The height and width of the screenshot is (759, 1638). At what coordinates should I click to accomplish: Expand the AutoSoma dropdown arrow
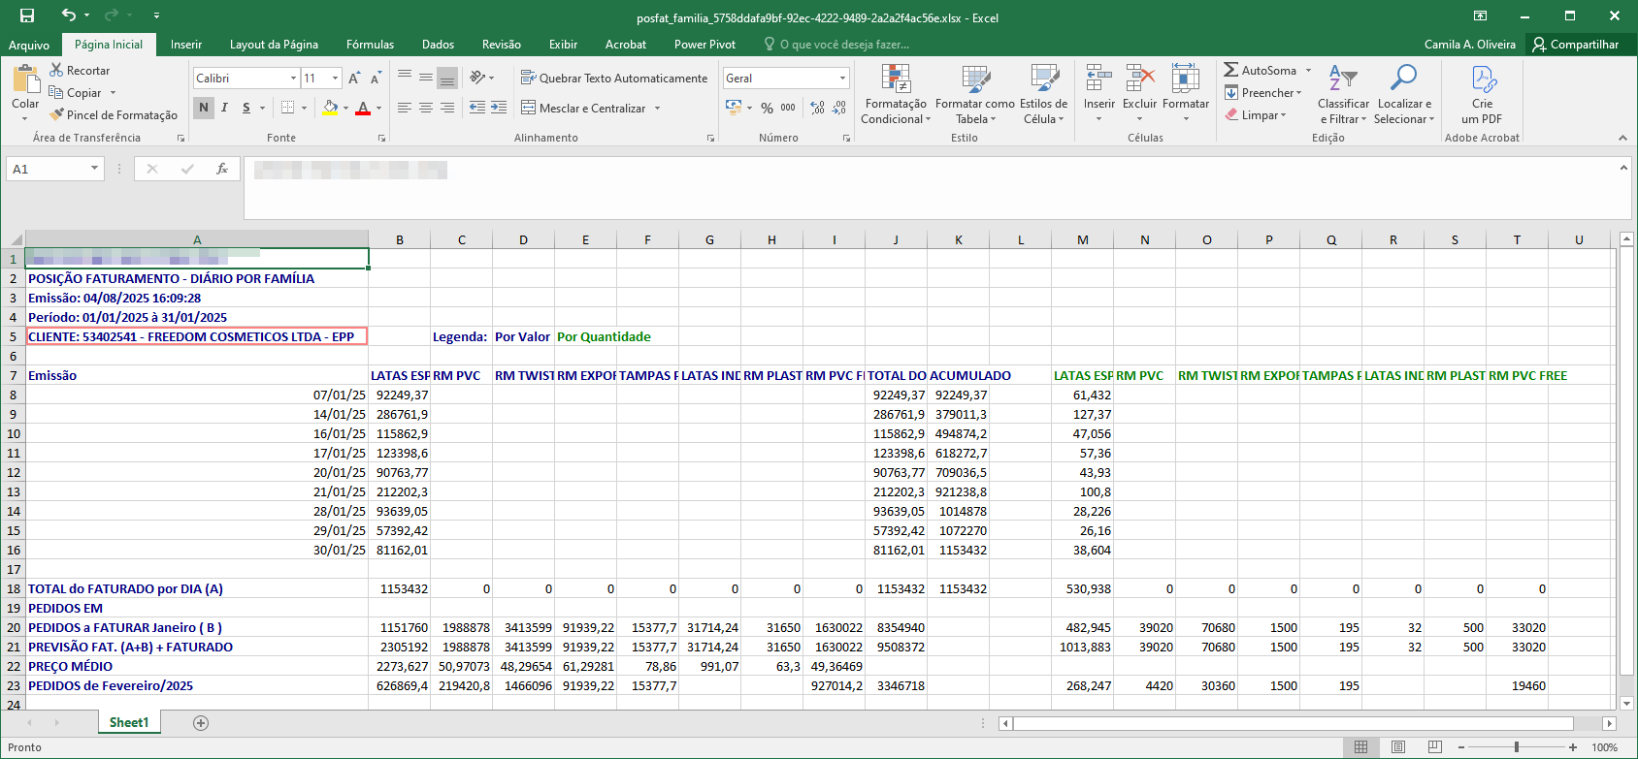1308,71
